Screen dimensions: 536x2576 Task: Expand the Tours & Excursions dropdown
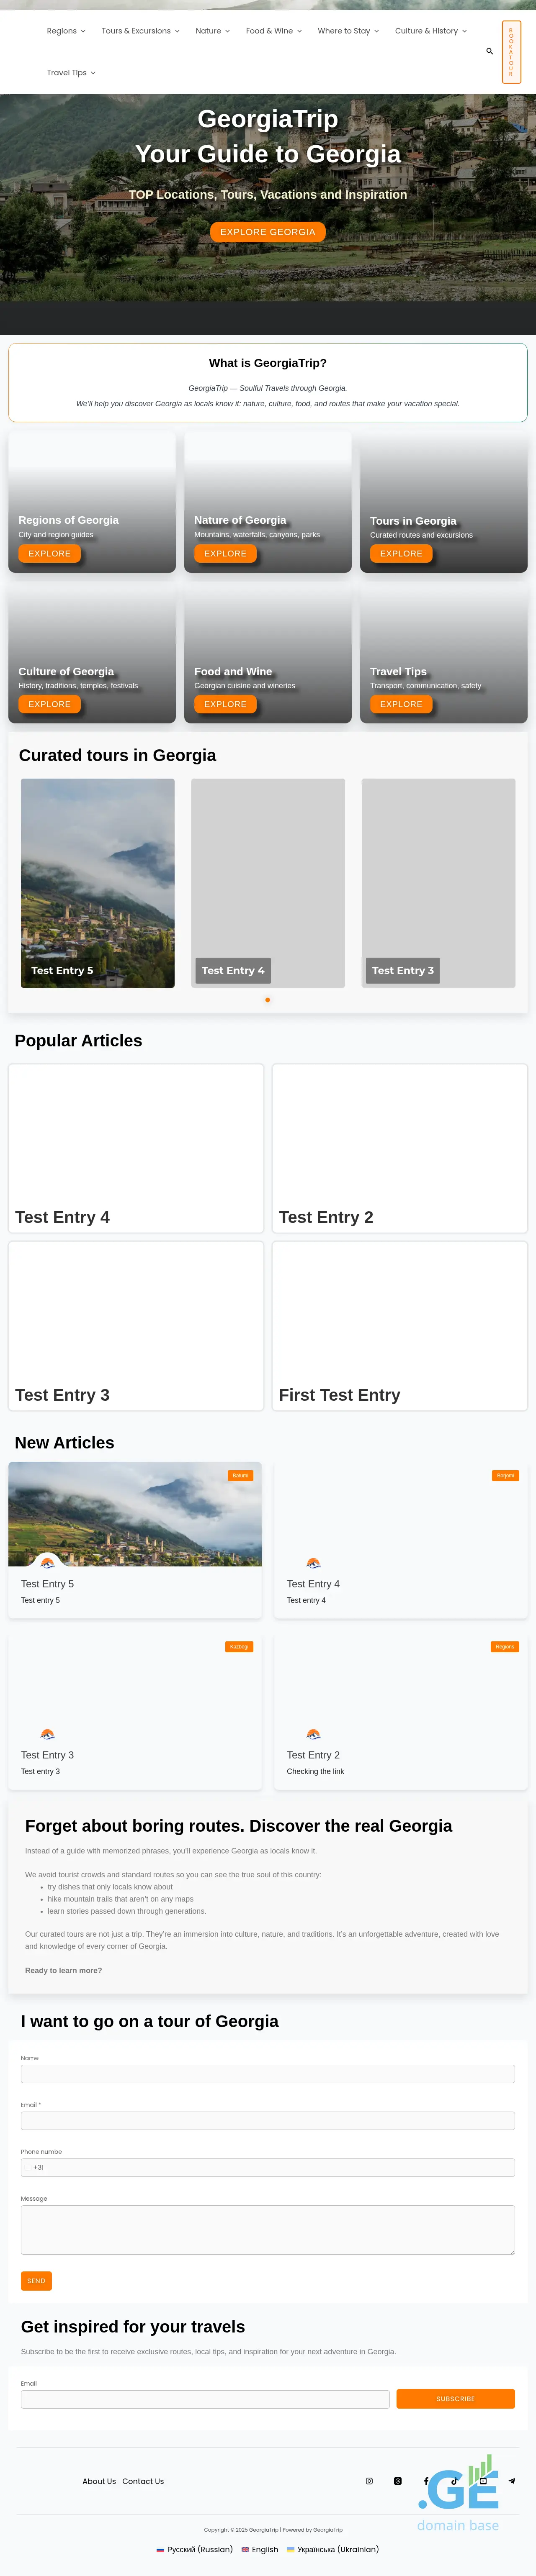tap(140, 31)
